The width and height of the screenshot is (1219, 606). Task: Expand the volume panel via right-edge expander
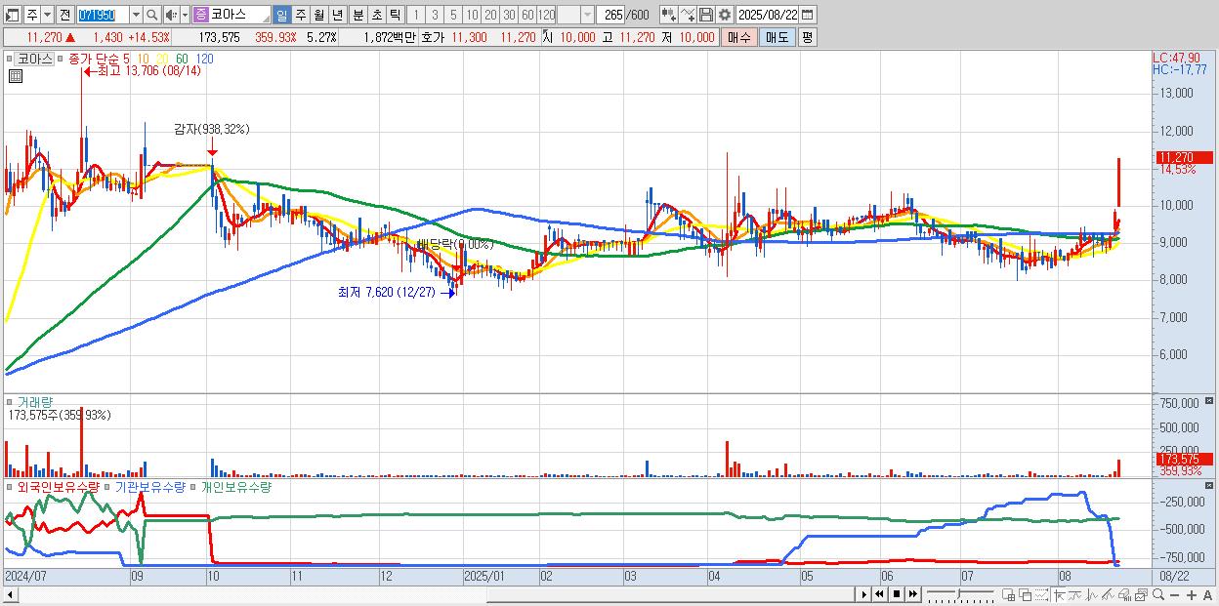[x=1211, y=401]
